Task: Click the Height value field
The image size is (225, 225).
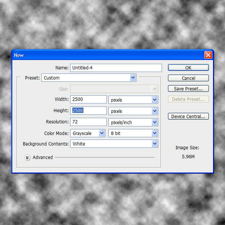Action: 88,111
